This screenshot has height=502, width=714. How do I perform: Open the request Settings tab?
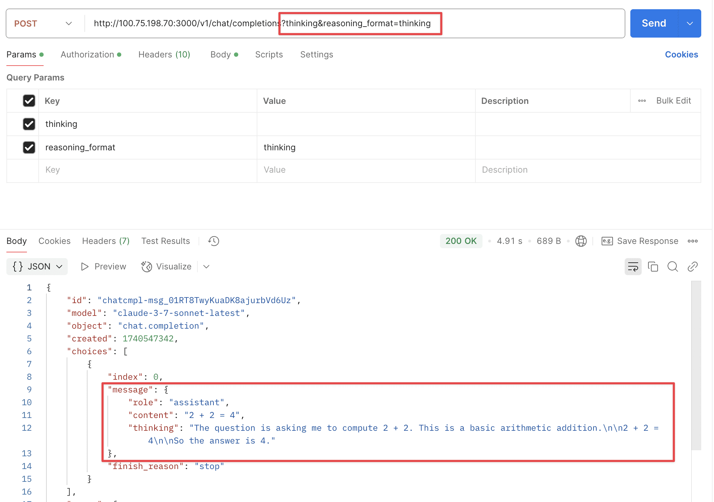[x=317, y=55]
